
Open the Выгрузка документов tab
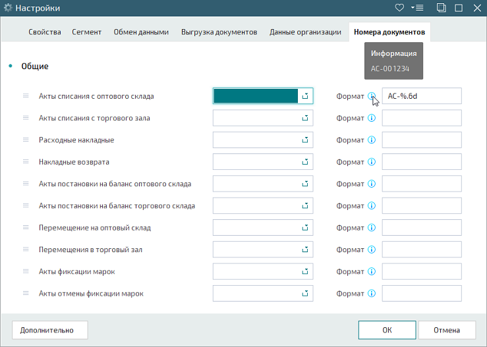pyautogui.click(x=219, y=32)
